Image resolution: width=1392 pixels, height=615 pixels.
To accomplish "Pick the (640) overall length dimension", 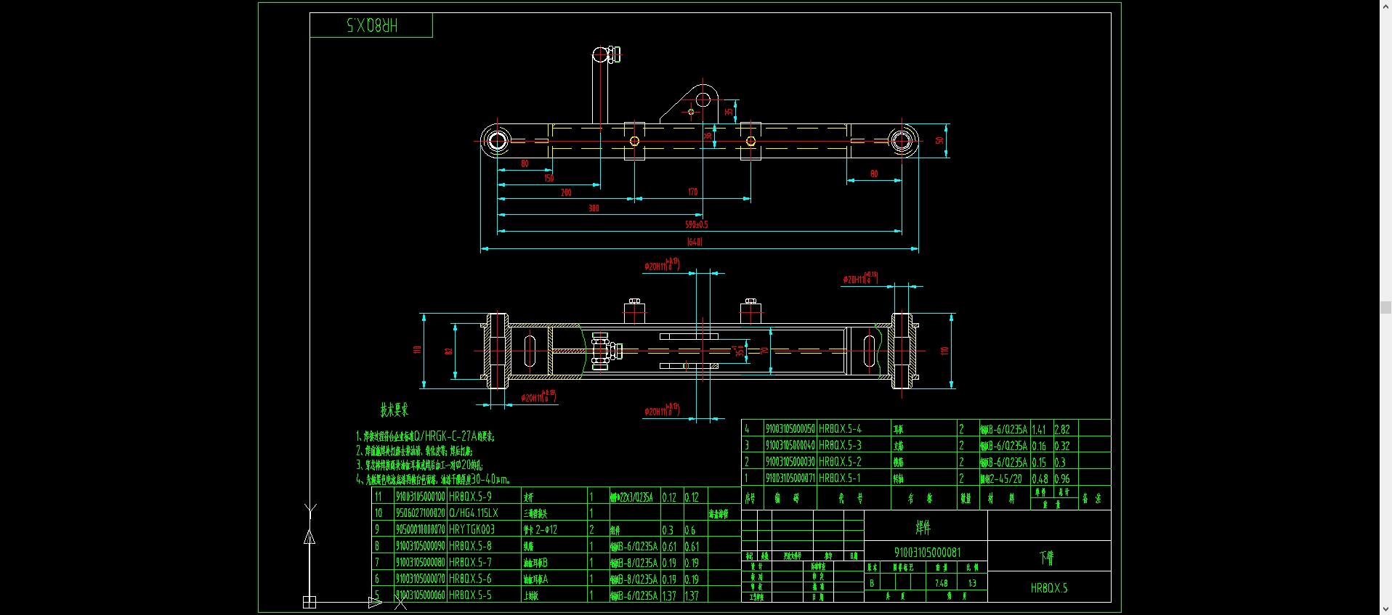I will (x=695, y=242).
